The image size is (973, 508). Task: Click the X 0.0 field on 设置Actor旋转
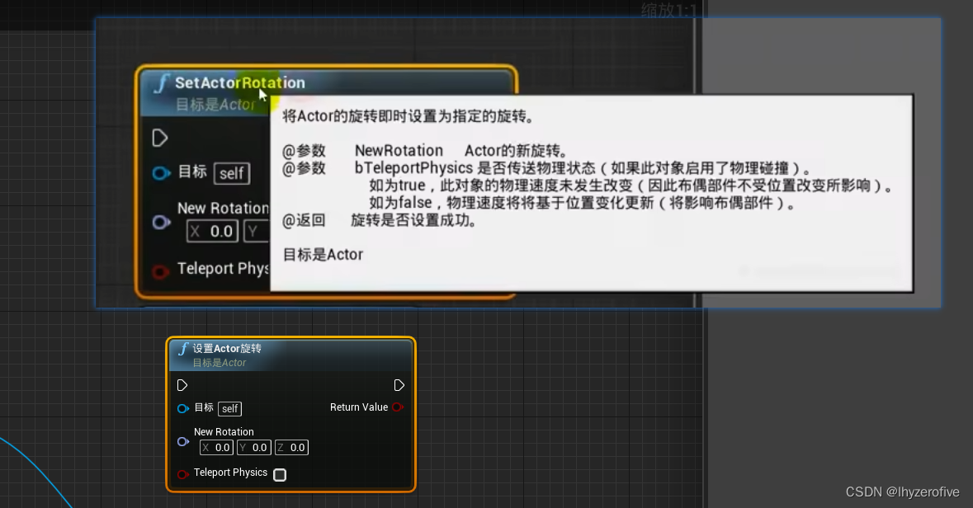tap(215, 447)
